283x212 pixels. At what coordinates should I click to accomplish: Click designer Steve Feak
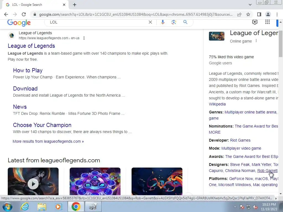(240, 165)
